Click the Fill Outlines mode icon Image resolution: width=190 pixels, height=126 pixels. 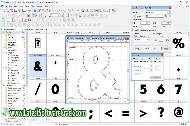(x=35, y=15)
